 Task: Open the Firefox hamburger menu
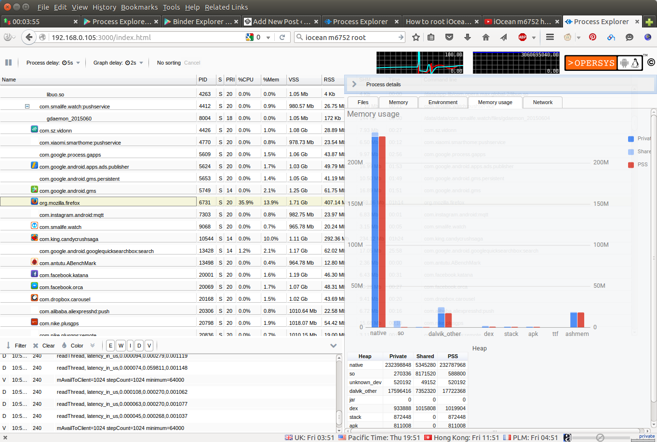point(550,37)
